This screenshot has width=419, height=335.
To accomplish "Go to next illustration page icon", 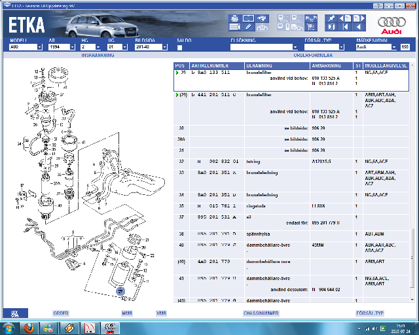I will (x=359, y=18).
